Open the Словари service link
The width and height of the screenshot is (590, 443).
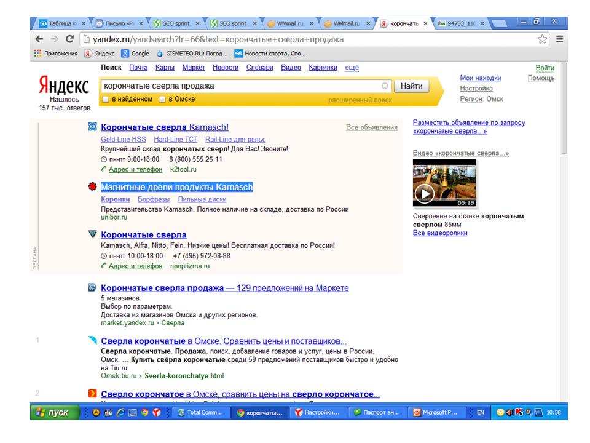(x=259, y=68)
